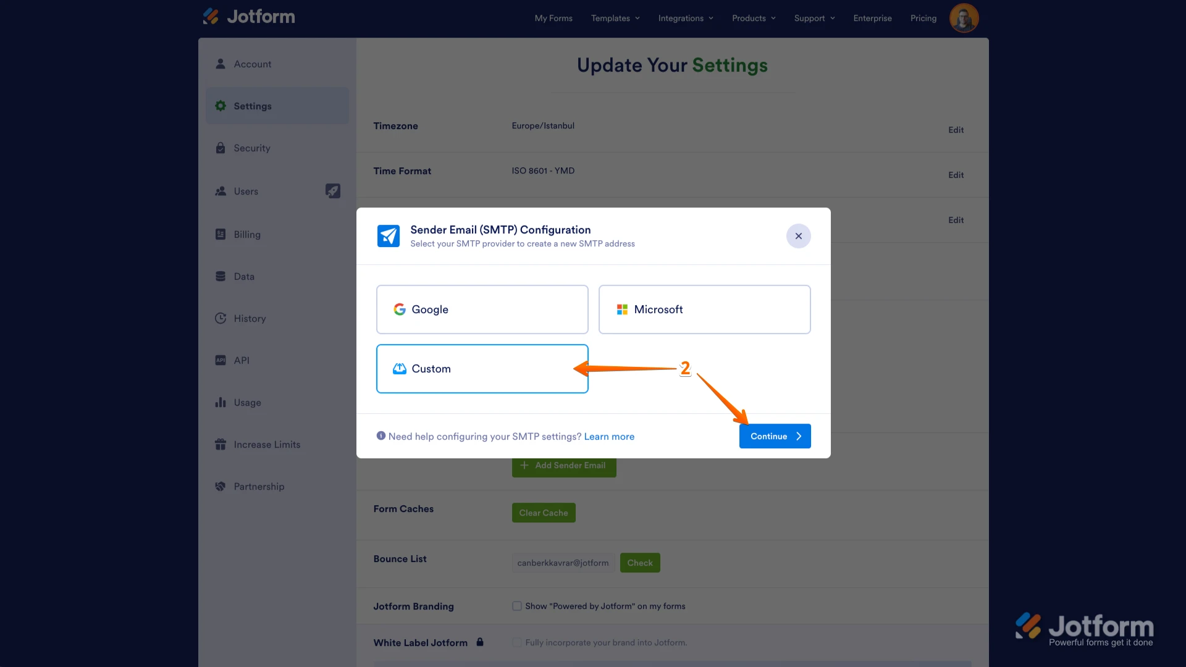Click the rocket icon beside Users
Screen dimensions: 1186x667
pyautogui.click(x=333, y=191)
